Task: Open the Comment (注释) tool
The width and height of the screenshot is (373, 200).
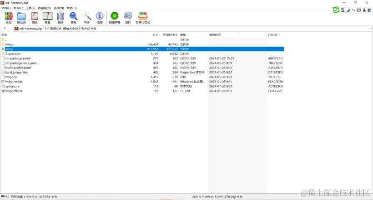Action: [128, 18]
